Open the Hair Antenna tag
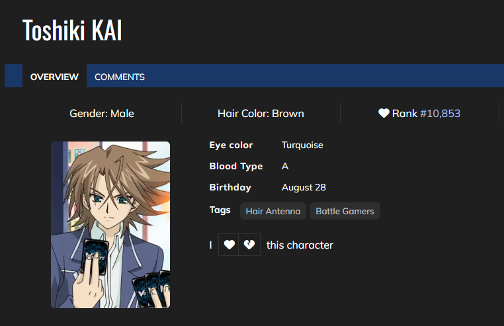Image resolution: width=504 pixels, height=326 pixels. pyautogui.click(x=273, y=212)
